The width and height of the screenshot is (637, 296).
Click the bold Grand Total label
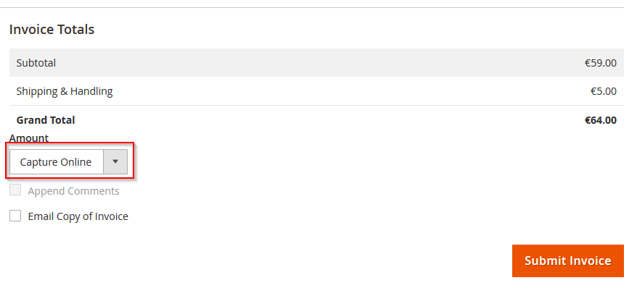(x=46, y=120)
